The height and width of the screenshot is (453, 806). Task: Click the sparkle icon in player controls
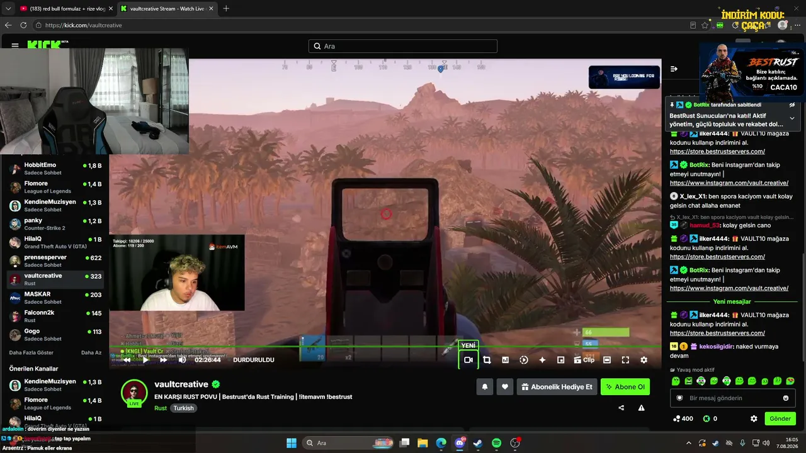click(542, 360)
